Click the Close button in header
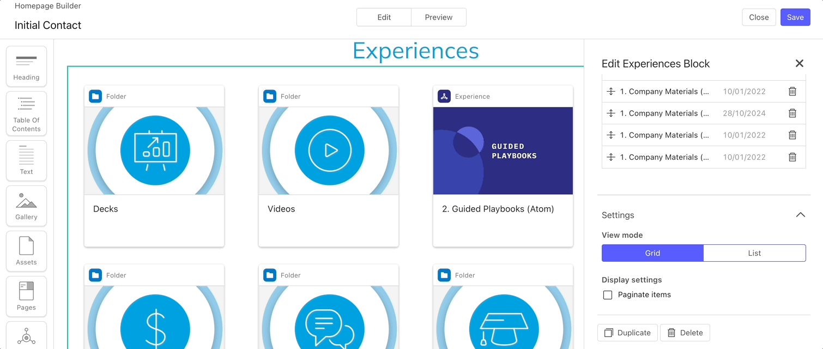The width and height of the screenshot is (823, 349). point(759,17)
